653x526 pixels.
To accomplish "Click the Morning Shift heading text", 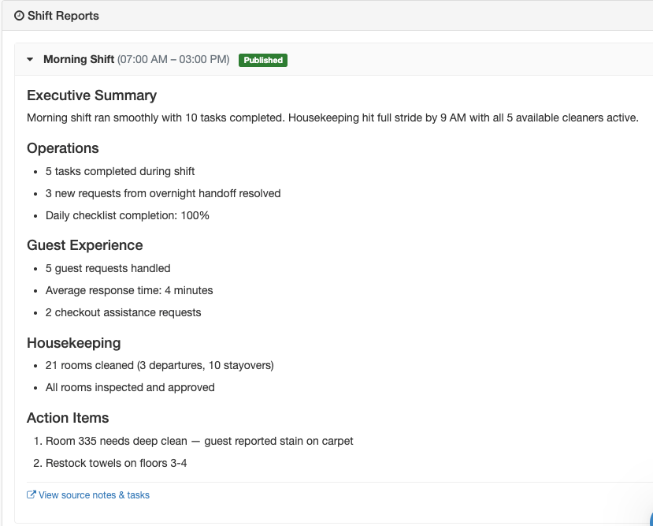I will coord(79,60).
